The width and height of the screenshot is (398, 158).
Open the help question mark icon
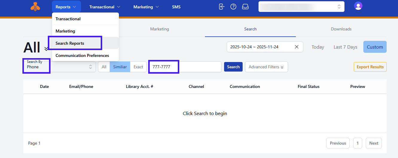coord(233,7)
